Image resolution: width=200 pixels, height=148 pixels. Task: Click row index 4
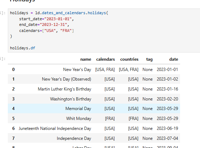[x=13, y=109]
